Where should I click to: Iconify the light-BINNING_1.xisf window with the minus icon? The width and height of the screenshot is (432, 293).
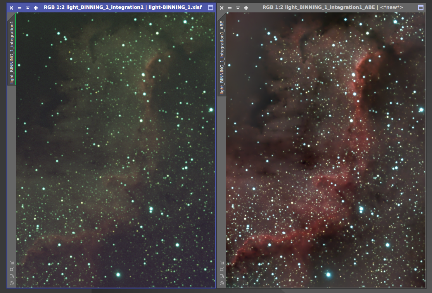coord(19,8)
